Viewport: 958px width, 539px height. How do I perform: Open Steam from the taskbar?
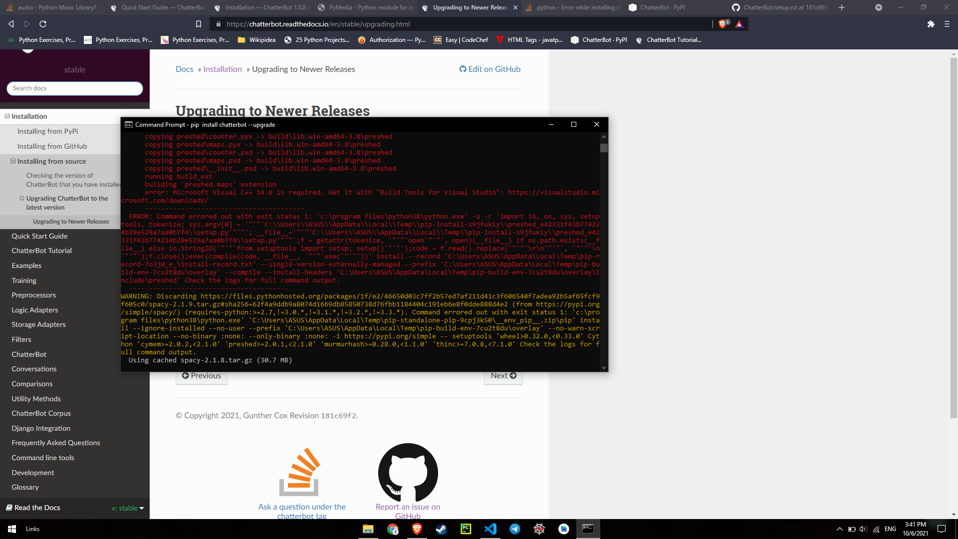tap(442, 529)
